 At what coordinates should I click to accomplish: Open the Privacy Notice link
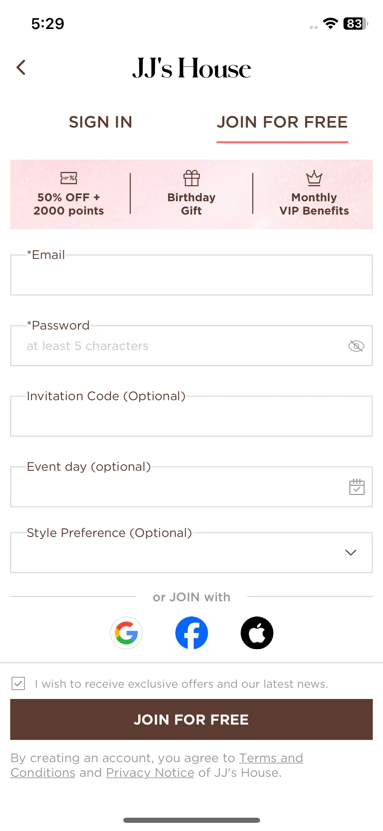(150, 773)
